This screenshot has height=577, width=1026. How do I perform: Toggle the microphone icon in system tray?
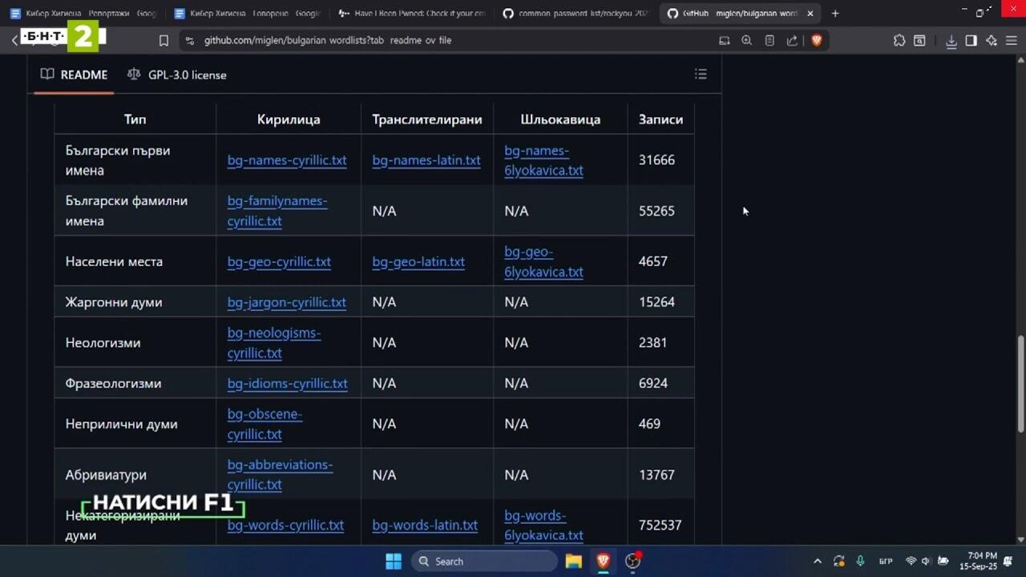pyautogui.click(x=860, y=561)
